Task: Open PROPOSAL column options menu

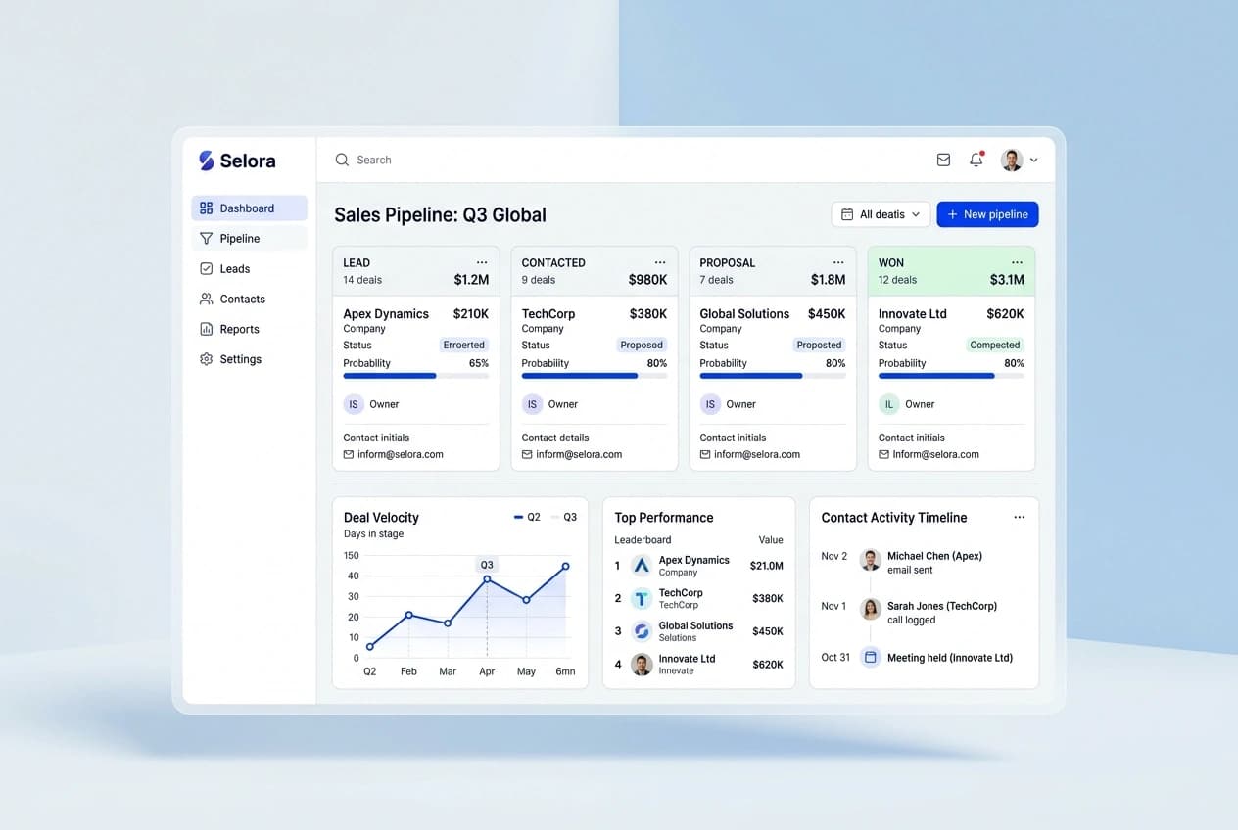Action: click(x=838, y=262)
